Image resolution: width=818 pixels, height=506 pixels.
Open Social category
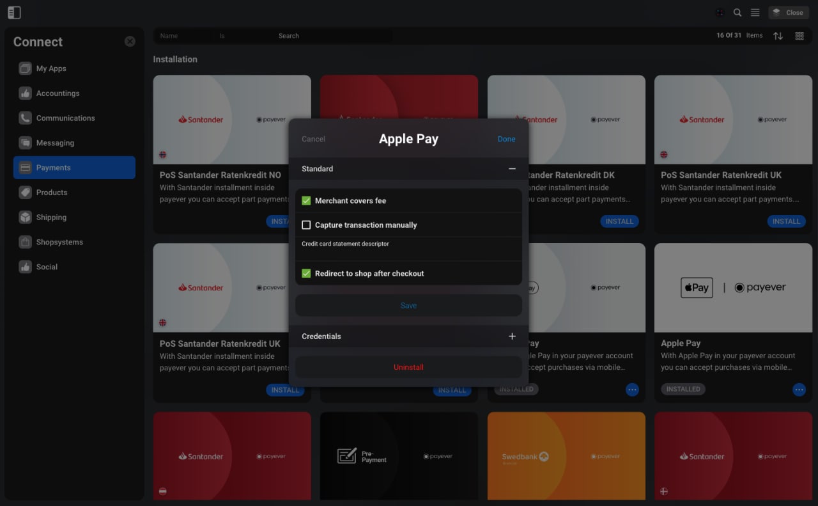pos(74,267)
